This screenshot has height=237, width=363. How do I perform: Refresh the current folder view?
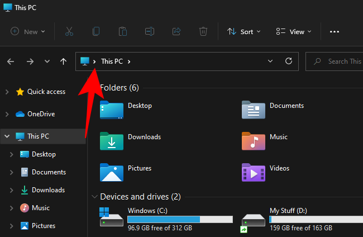click(x=289, y=61)
